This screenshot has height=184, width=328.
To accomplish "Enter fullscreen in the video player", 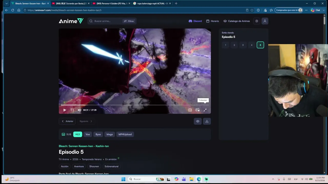I will (205, 110).
